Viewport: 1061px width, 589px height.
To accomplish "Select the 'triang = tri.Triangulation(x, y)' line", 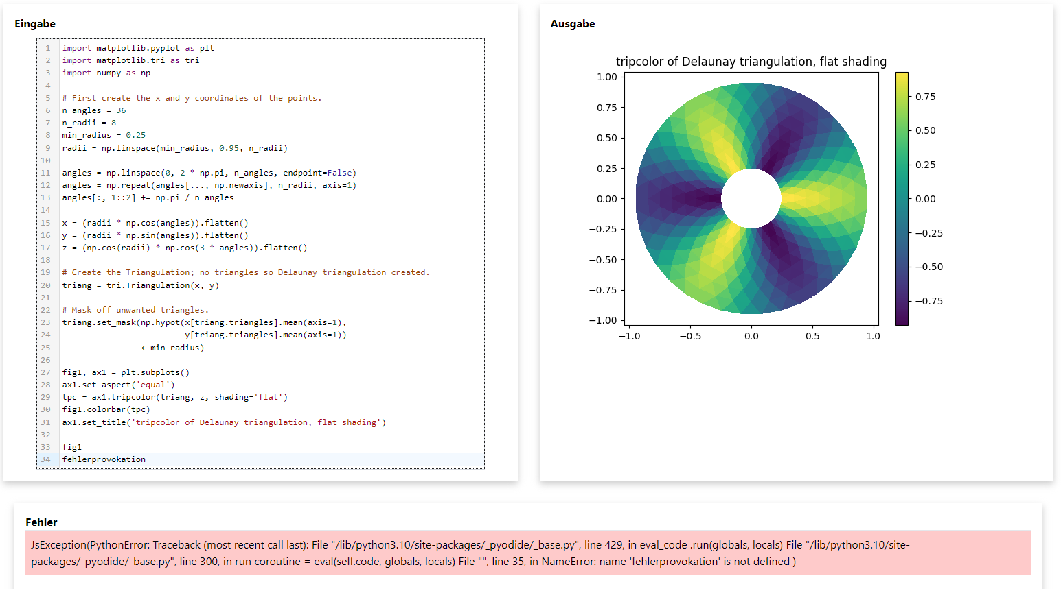I will point(140,285).
